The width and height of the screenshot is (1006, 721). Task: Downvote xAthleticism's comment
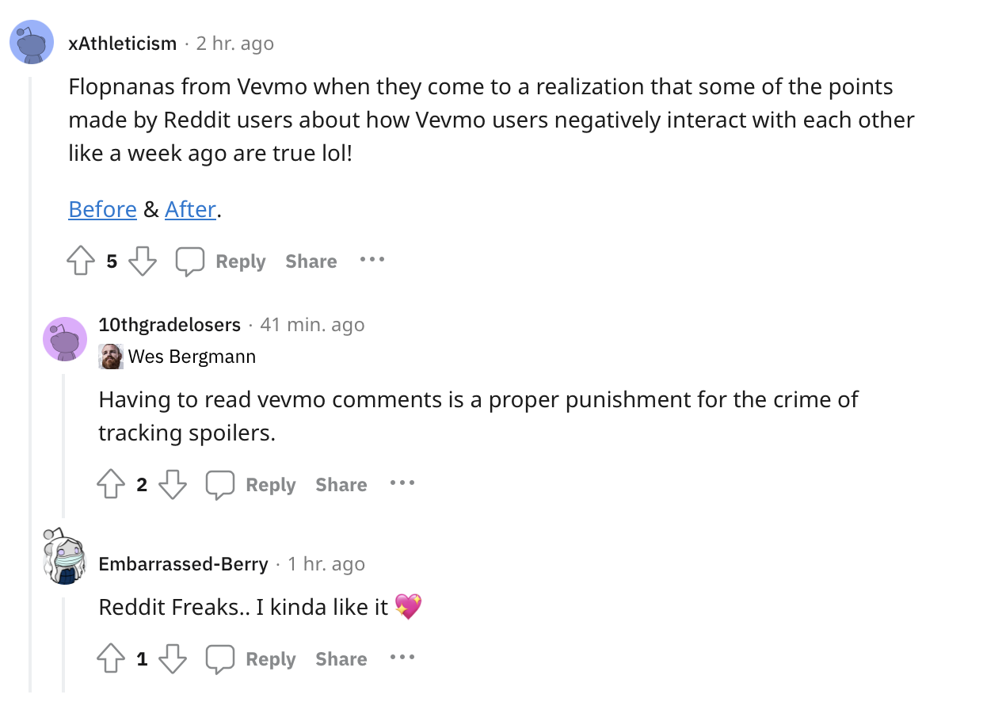coord(143,261)
